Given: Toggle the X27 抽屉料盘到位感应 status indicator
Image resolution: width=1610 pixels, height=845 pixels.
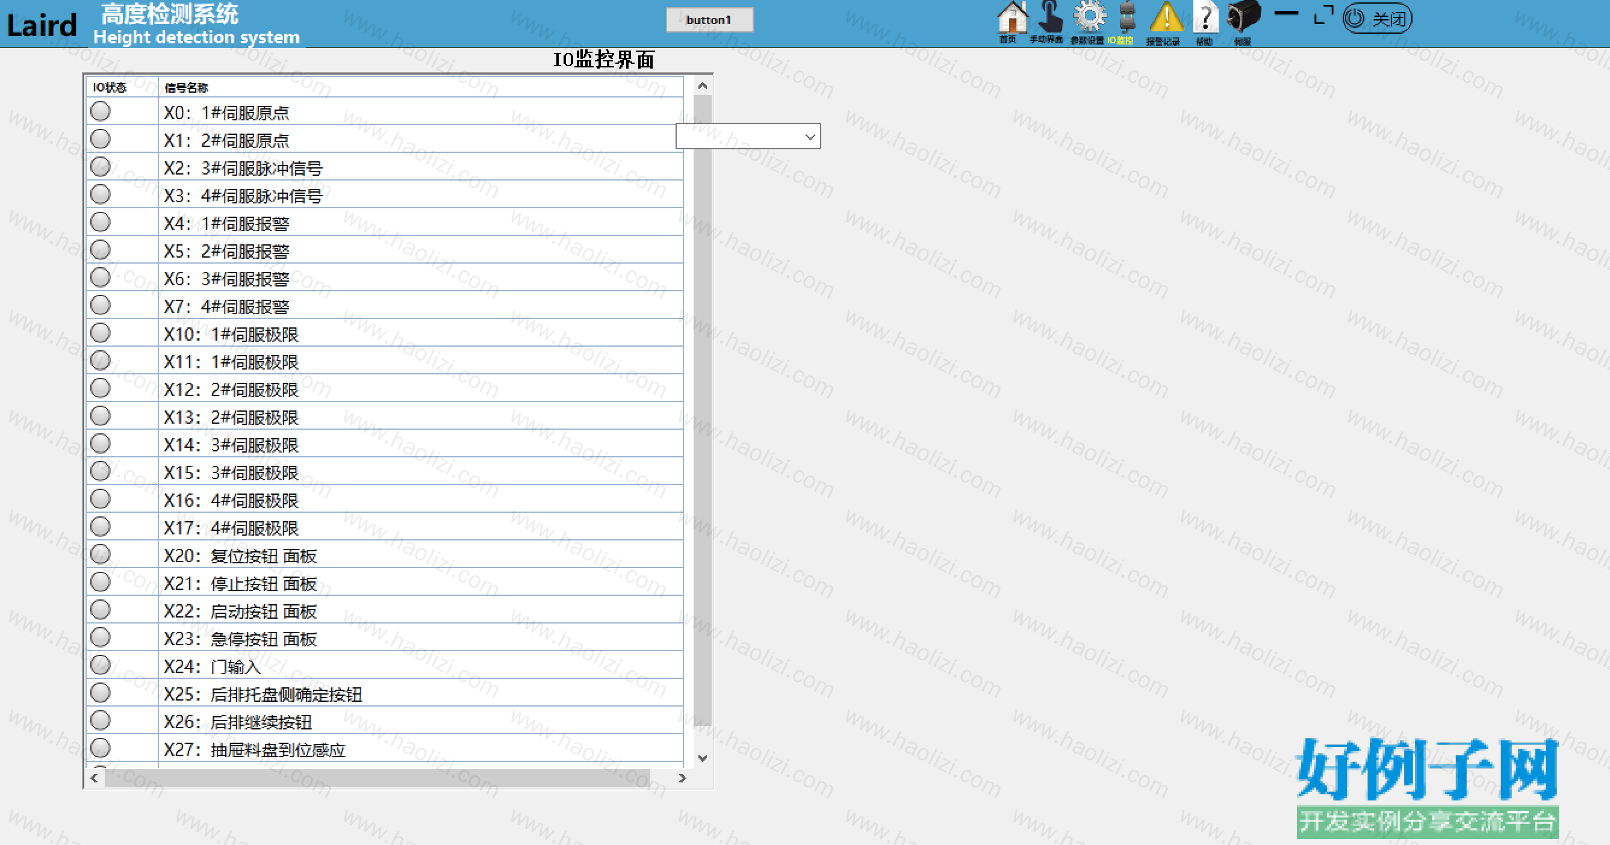Looking at the screenshot, I should pos(100,748).
